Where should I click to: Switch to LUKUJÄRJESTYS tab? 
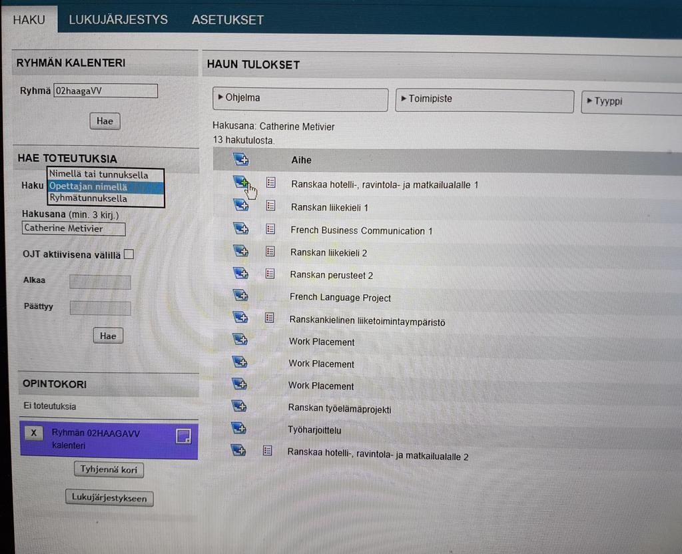click(119, 20)
